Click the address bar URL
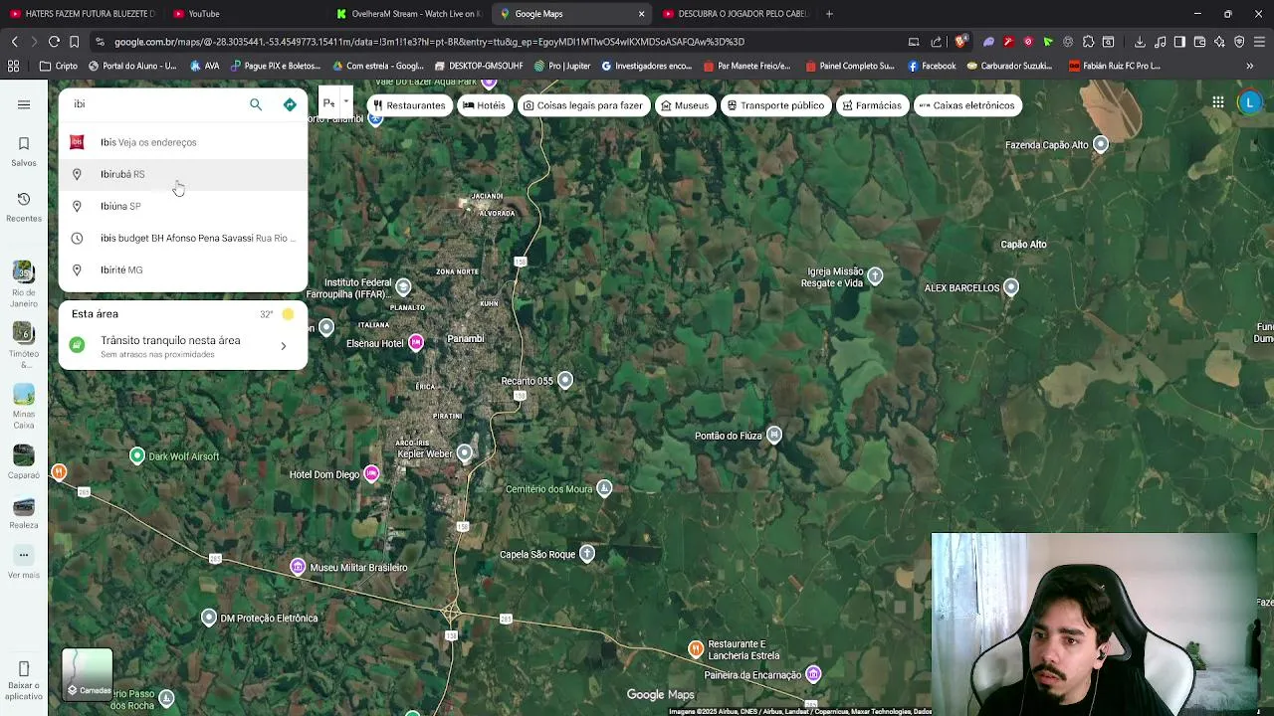1274x716 pixels. pos(429,42)
